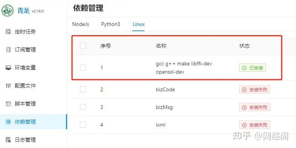Image resolution: width=296 pixels, height=148 pixels.
Task: Click the Qinglong dragon logo
Action: [x=8, y=11]
